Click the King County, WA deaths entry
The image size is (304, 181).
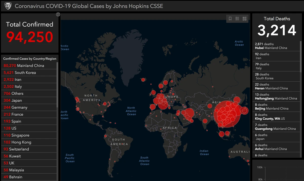coord(276,117)
